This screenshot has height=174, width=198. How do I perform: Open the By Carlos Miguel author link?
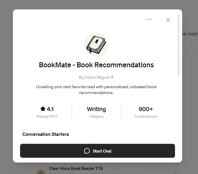pos(94,77)
